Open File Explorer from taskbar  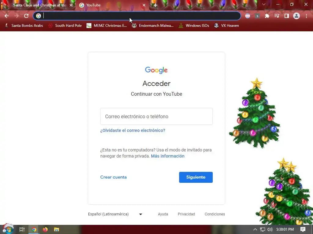pos(57,229)
